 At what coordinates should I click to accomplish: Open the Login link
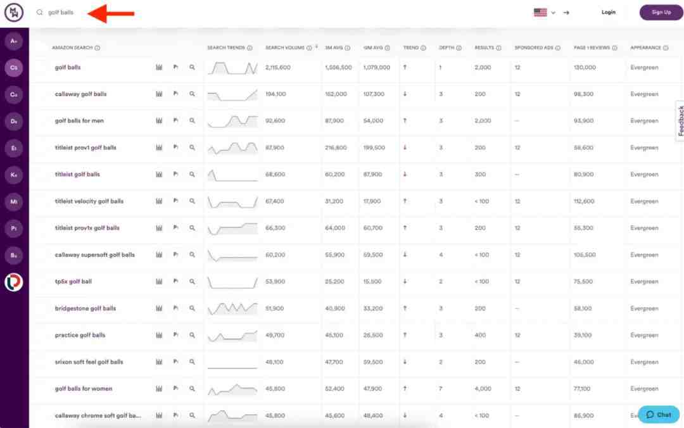click(x=608, y=12)
